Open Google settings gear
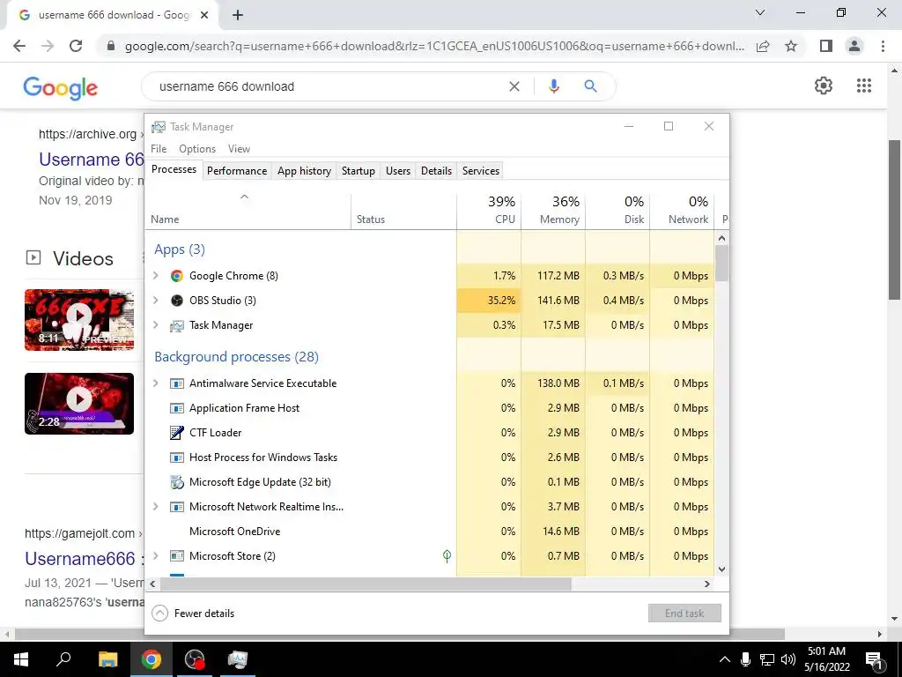 tap(824, 86)
